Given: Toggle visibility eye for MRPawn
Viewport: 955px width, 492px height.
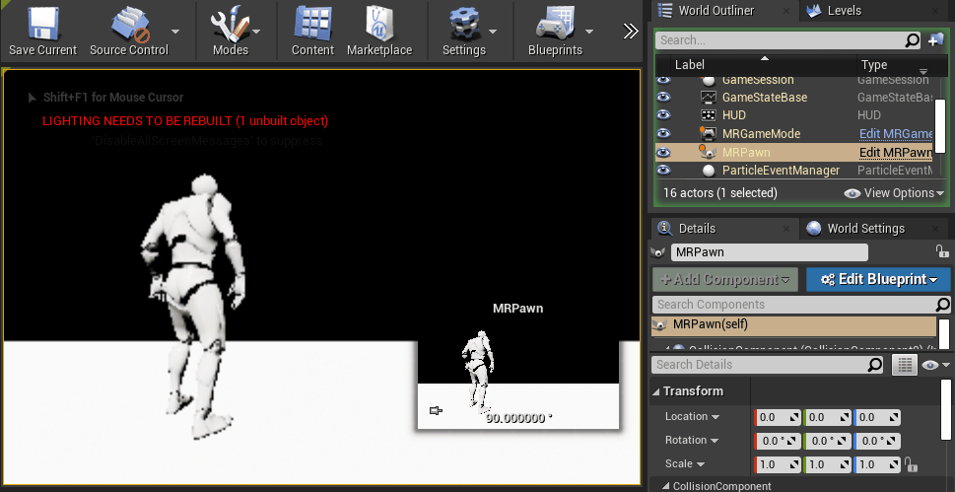Looking at the screenshot, I should point(663,153).
